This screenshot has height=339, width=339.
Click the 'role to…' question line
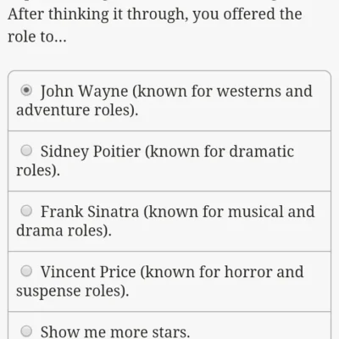click(37, 36)
